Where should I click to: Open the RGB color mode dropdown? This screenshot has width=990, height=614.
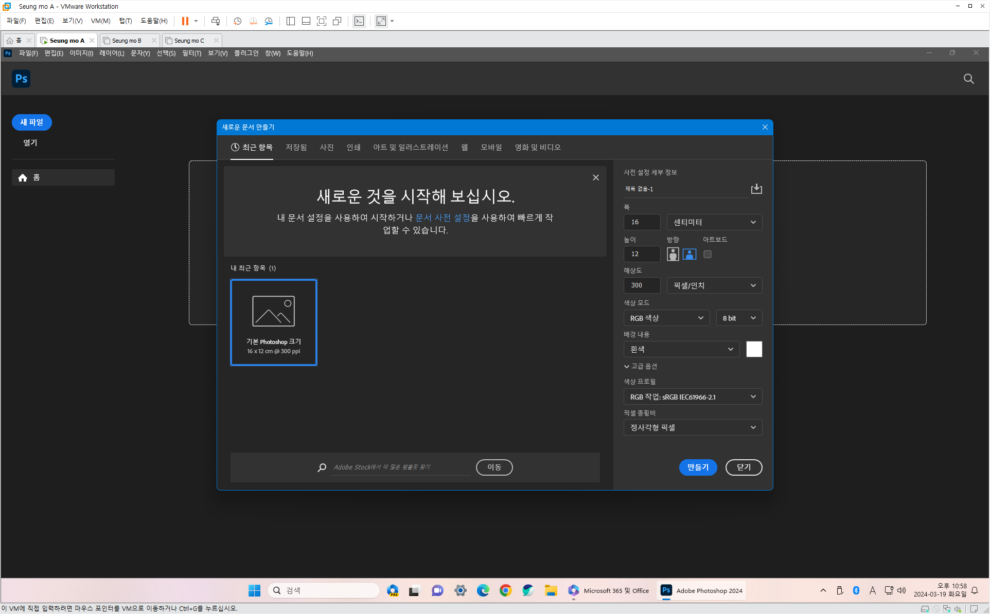pos(666,318)
